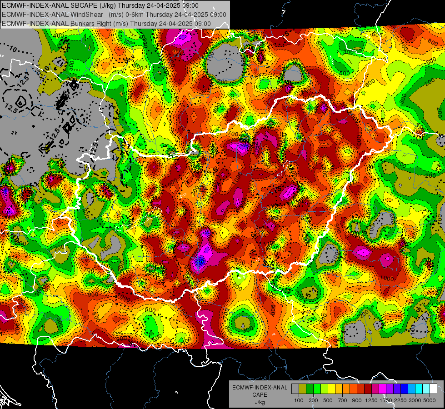Click the 900 legend scale label
The width and height of the screenshot is (445, 409).
357,400
